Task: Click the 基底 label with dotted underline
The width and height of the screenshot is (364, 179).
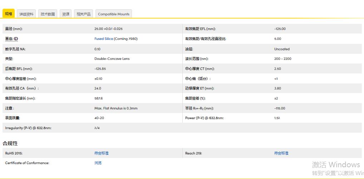Action: pos(9,39)
